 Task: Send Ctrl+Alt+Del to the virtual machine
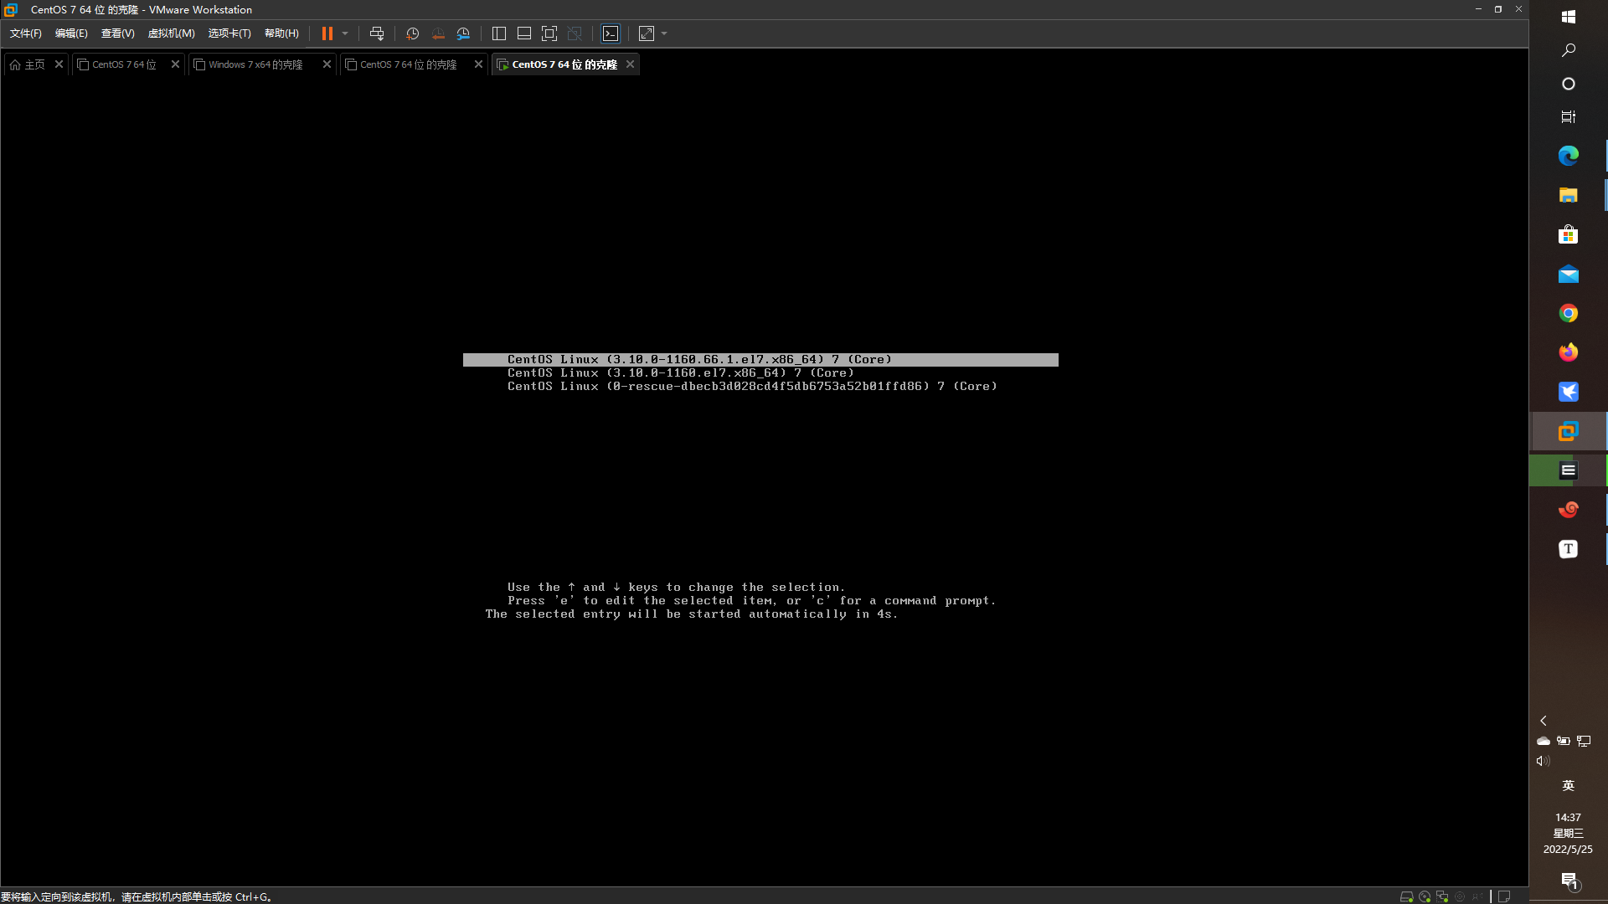(377, 33)
